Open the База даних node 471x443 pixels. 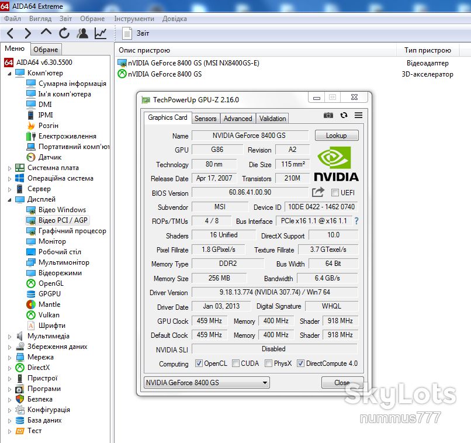pos(39,420)
